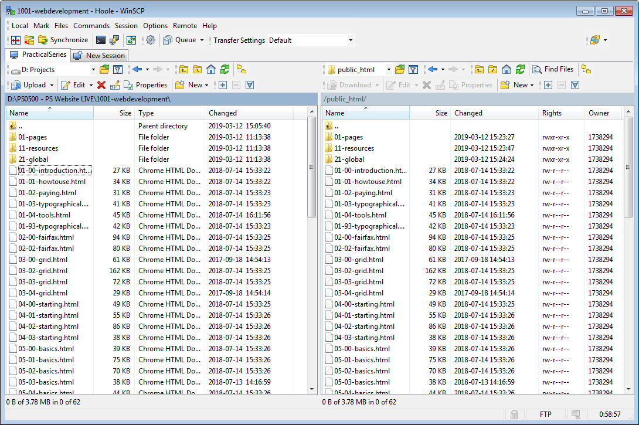Click the Queue button
The image size is (639, 425).
tap(180, 40)
